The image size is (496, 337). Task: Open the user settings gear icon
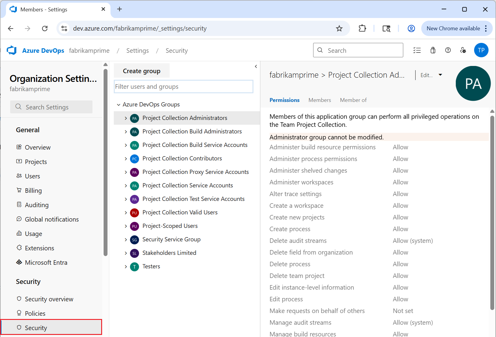click(x=463, y=50)
